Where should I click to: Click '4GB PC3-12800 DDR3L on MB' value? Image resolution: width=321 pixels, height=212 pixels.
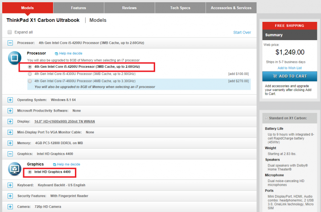[x=59, y=143]
